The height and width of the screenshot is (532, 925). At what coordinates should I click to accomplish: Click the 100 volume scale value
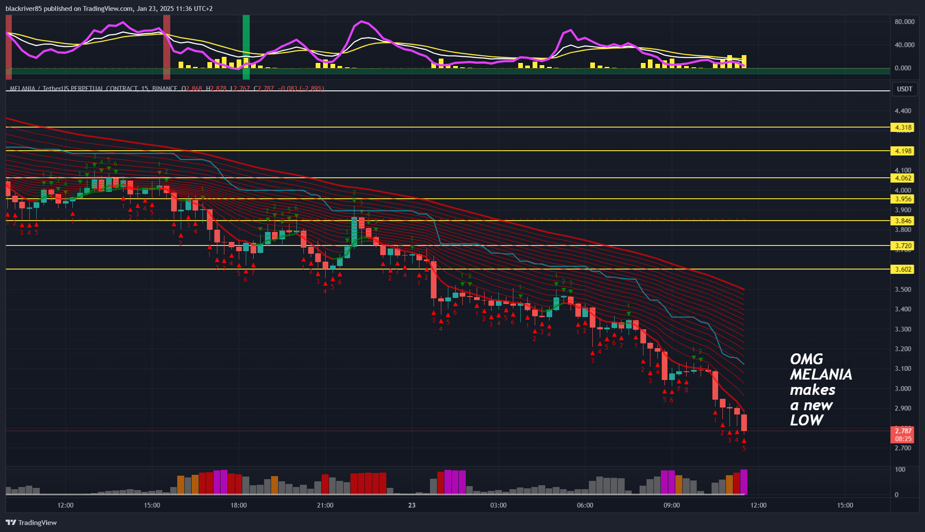click(900, 470)
